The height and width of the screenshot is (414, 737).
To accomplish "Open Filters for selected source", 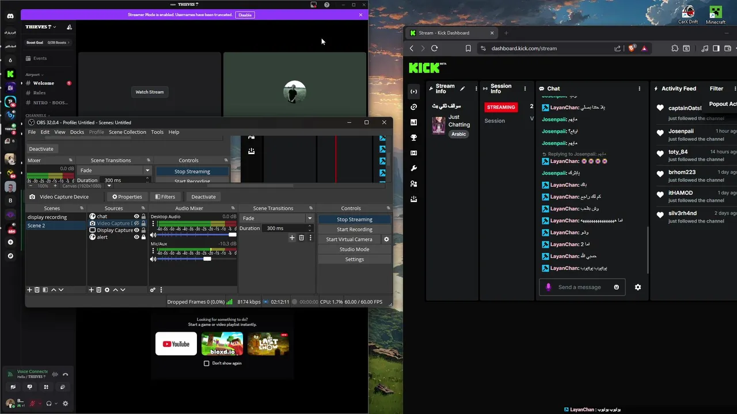I will pos(165,197).
